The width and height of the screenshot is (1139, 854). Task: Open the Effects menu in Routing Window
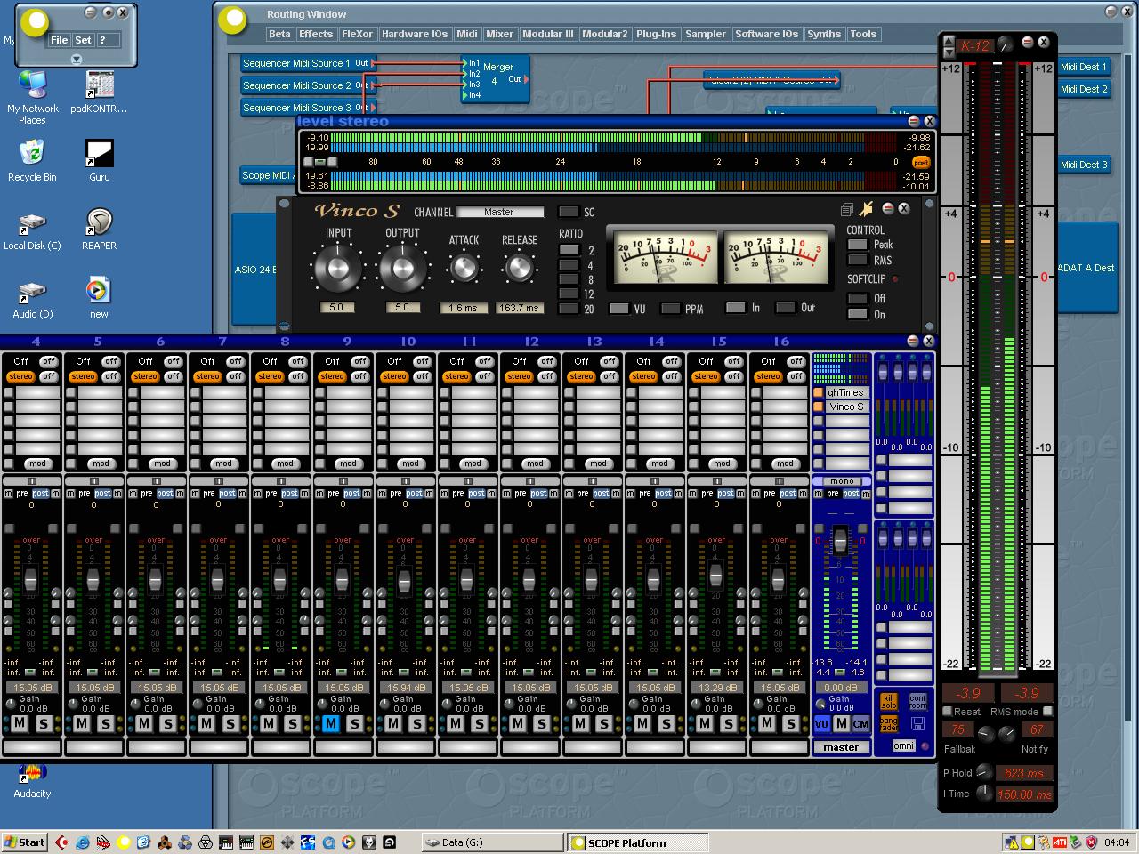(316, 34)
